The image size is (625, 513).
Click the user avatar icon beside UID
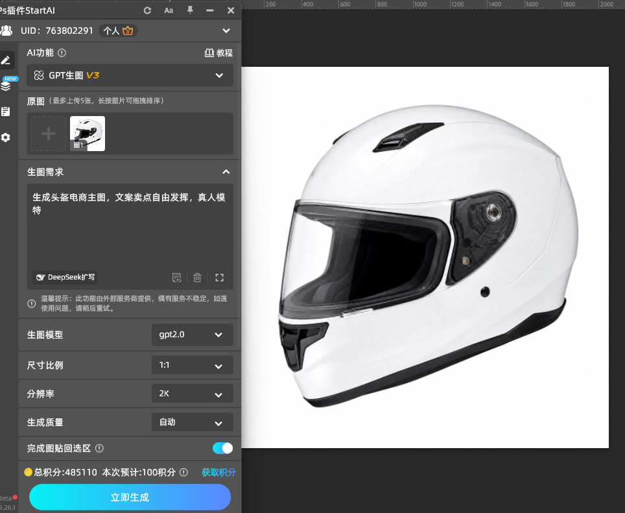tap(6, 30)
